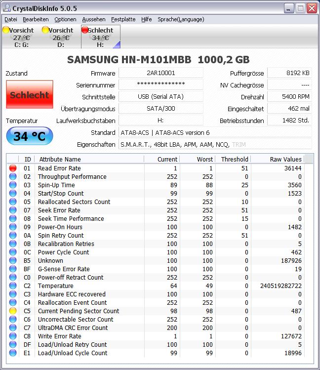Click the Schnittstelle field USB (Serial ATA)

161,96
